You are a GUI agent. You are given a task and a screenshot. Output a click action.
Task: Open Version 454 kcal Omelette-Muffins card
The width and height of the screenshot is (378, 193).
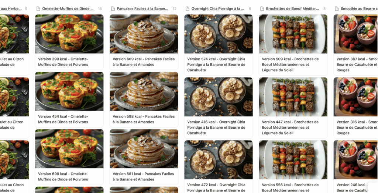pyautogui.click(x=69, y=99)
